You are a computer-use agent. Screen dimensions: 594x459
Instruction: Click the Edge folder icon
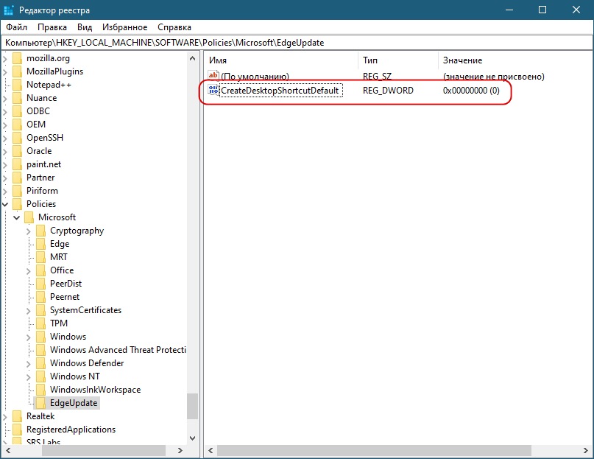[x=41, y=244]
